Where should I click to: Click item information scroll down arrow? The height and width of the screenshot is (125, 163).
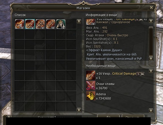[x=151, y=58]
